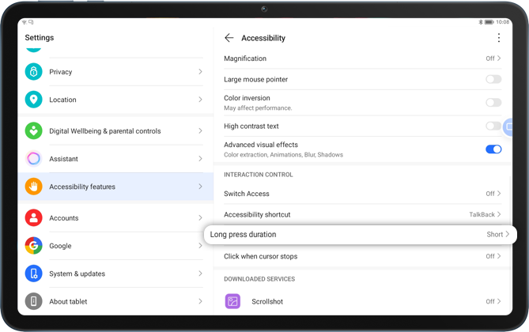Open the three-dot overflow menu
This screenshot has width=529, height=332.
(x=498, y=38)
